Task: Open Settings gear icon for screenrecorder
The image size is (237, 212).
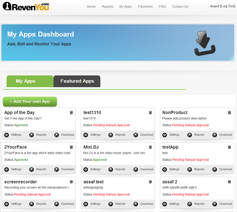Action: coord(7,204)
